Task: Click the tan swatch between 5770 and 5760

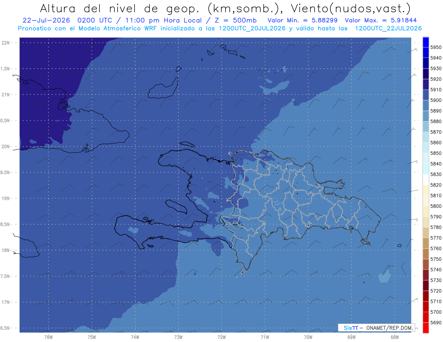Action: click(x=426, y=243)
